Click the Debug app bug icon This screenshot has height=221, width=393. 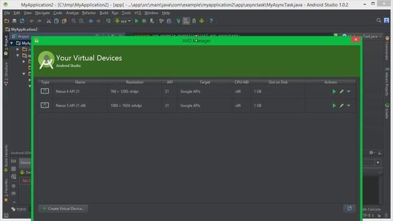point(144,21)
